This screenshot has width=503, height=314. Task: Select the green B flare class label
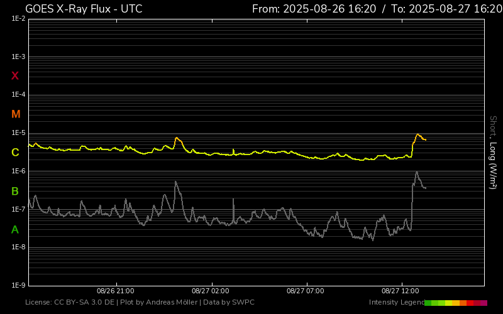(x=15, y=191)
